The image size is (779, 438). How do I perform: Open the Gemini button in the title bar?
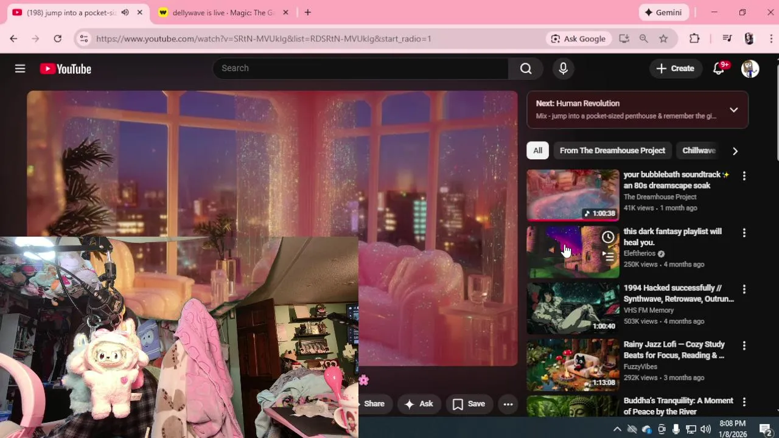tap(664, 12)
